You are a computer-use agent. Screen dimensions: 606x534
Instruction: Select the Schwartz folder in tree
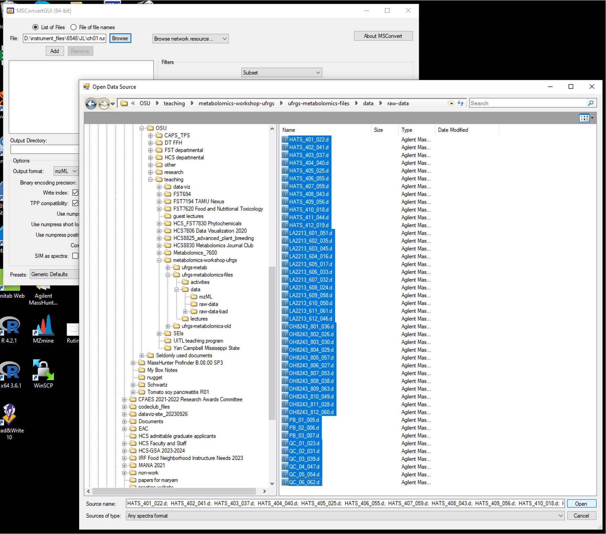point(157,385)
